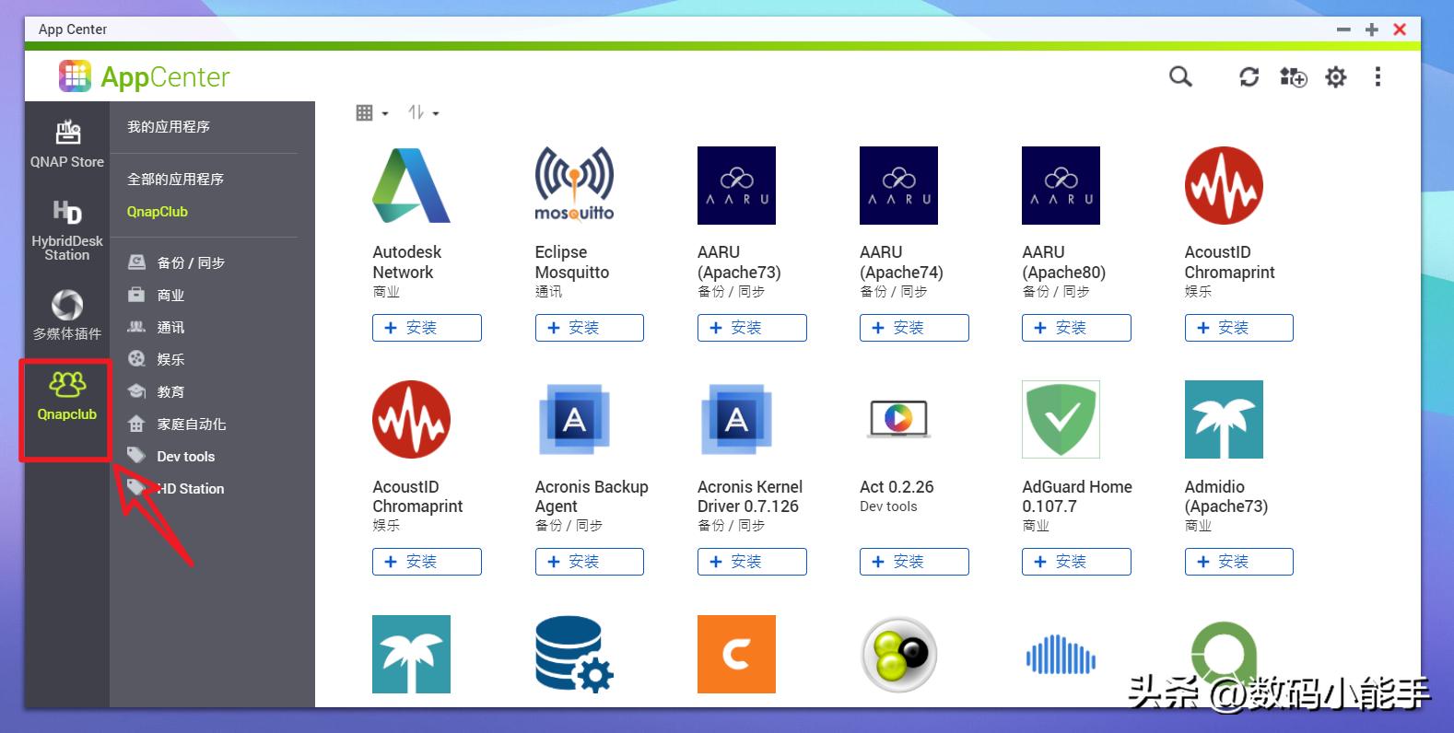The height and width of the screenshot is (733, 1454).
Task: Install Act 0.2.26 with its 安装 button
Action: point(914,562)
